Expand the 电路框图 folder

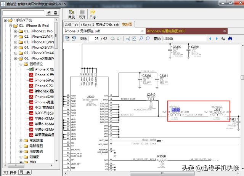coord(21,146)
